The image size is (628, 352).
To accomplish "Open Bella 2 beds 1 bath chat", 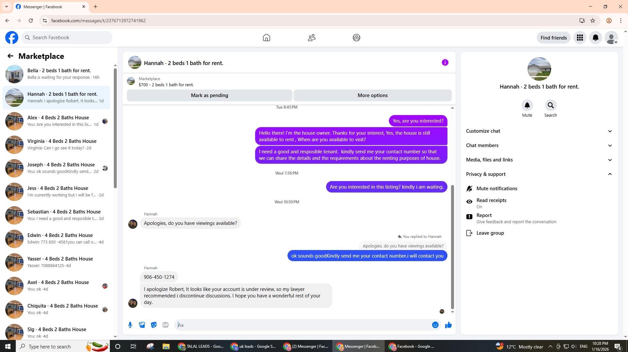I will tap(56, 74).
